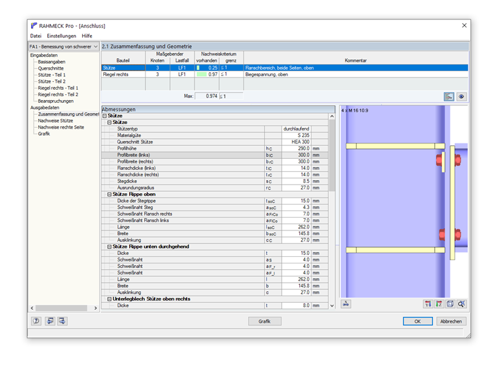Collapse the Stütze Rippe oben group

coord(109,194)
